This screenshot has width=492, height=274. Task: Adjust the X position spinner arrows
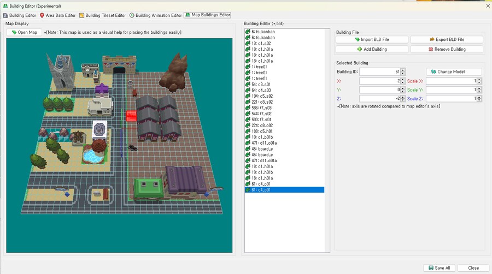tap(403, 81)
